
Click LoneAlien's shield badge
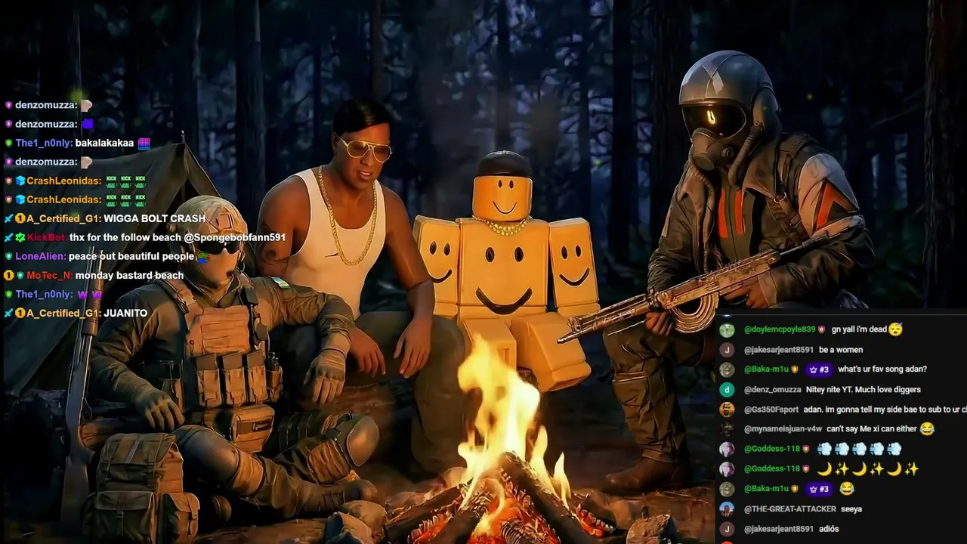point(8,257)
